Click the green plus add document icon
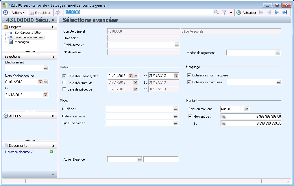 click(51, 152)
